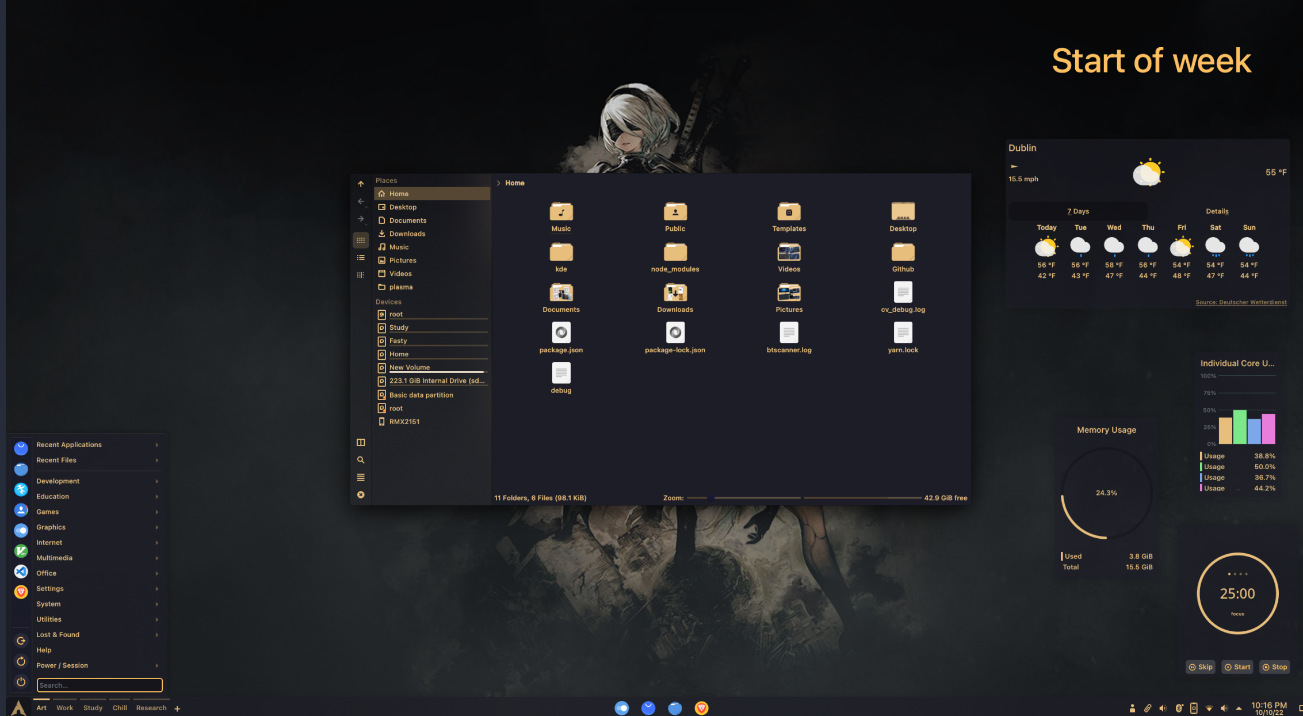Select the yarn.lock file

(x=903, y=338)
